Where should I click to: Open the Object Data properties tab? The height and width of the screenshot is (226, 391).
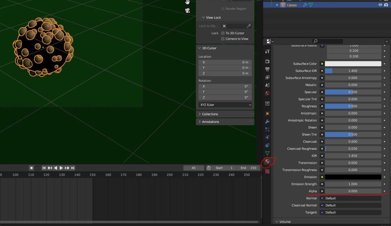point(267,153)
